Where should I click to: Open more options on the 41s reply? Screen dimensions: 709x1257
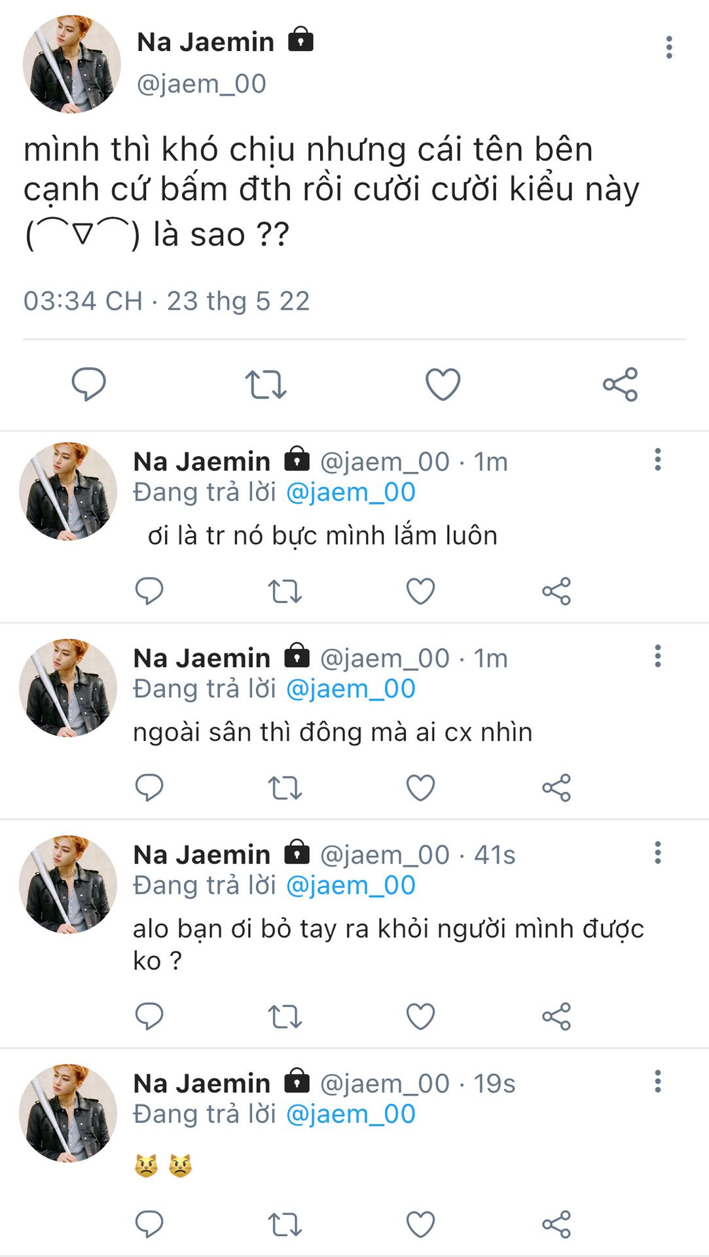pos(657,852)
